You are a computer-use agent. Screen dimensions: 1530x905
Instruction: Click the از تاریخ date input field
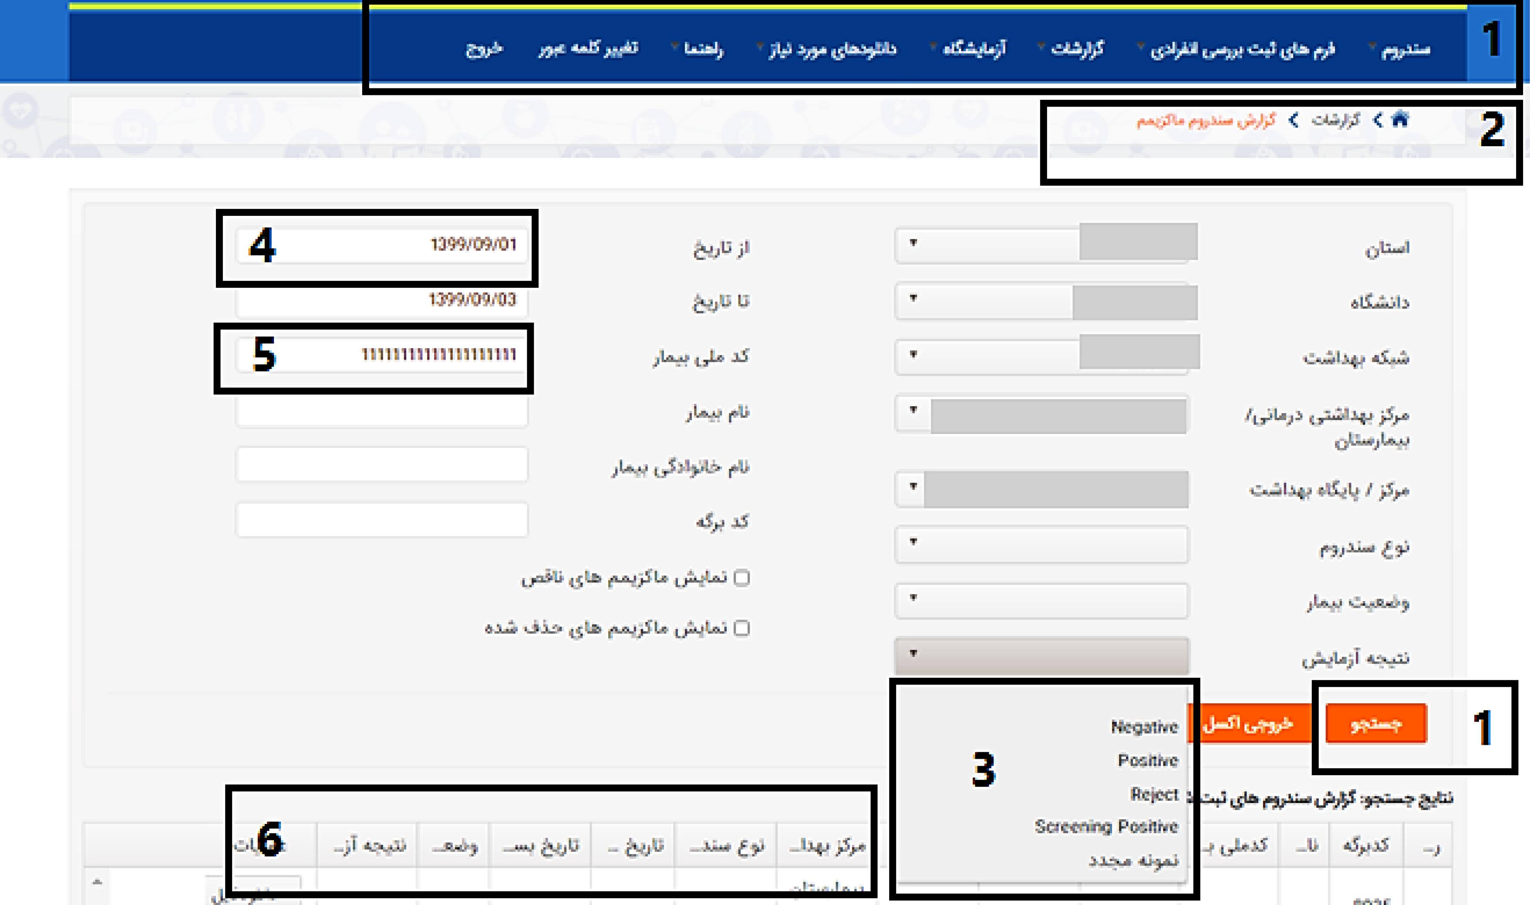tap(370, 245)
